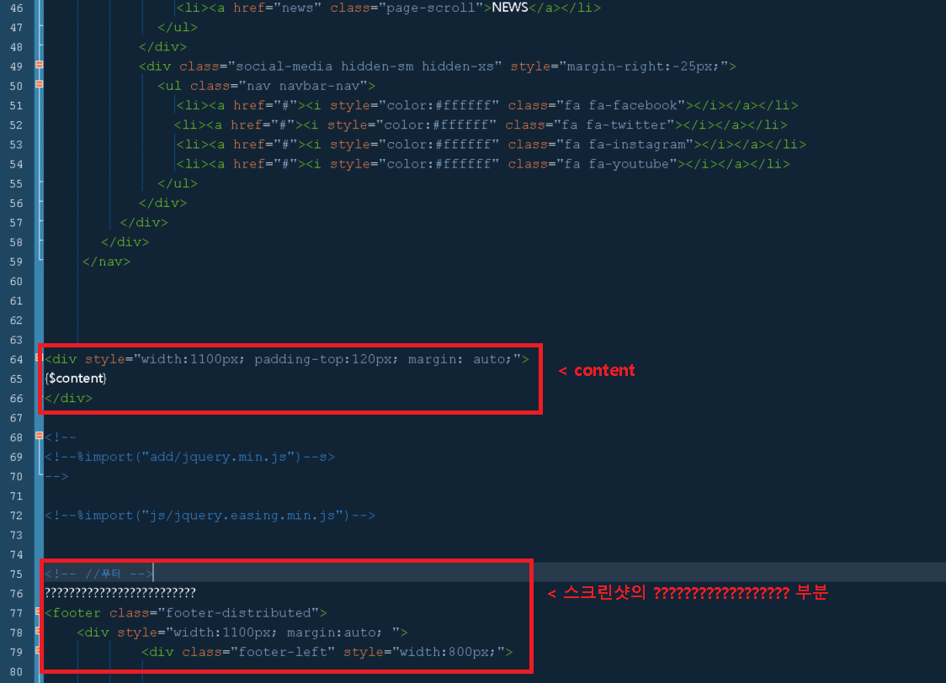Select line number 46 in the gutter
946x683 pixels.
tap(16, 8)
